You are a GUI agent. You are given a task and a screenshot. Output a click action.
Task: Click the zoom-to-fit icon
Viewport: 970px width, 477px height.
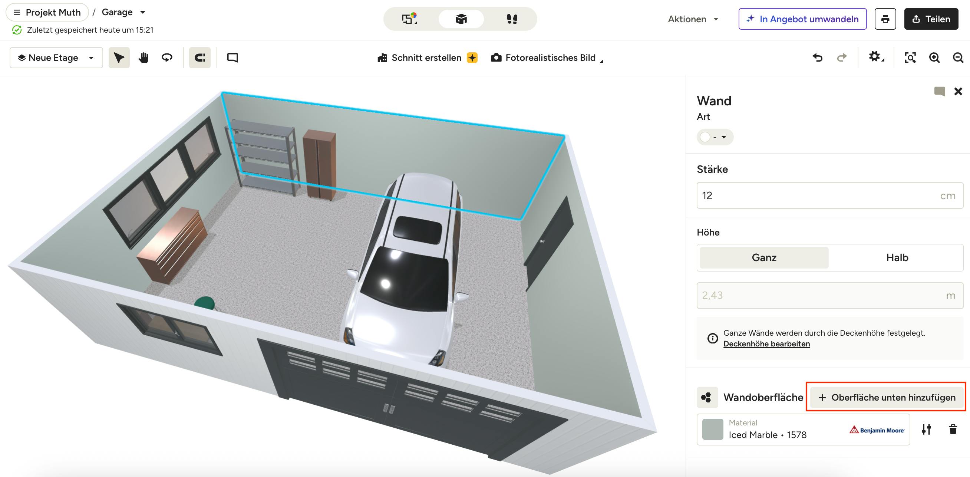pos(910,57)
